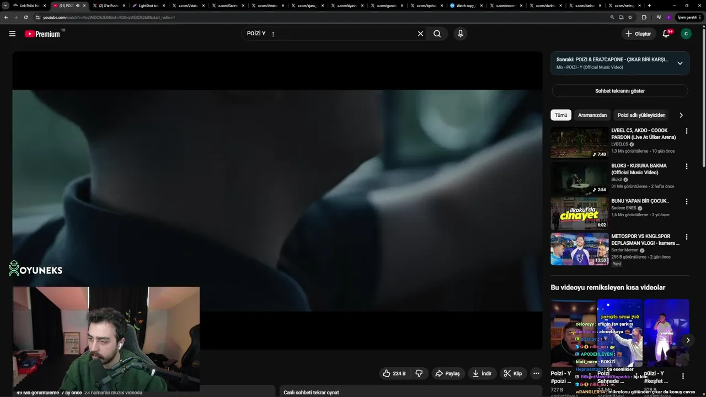Image resolution: width=706 pixels, height=397 pixels.
Task: Advance remix shorts carousel with arrow
Action: pos(687,340)
